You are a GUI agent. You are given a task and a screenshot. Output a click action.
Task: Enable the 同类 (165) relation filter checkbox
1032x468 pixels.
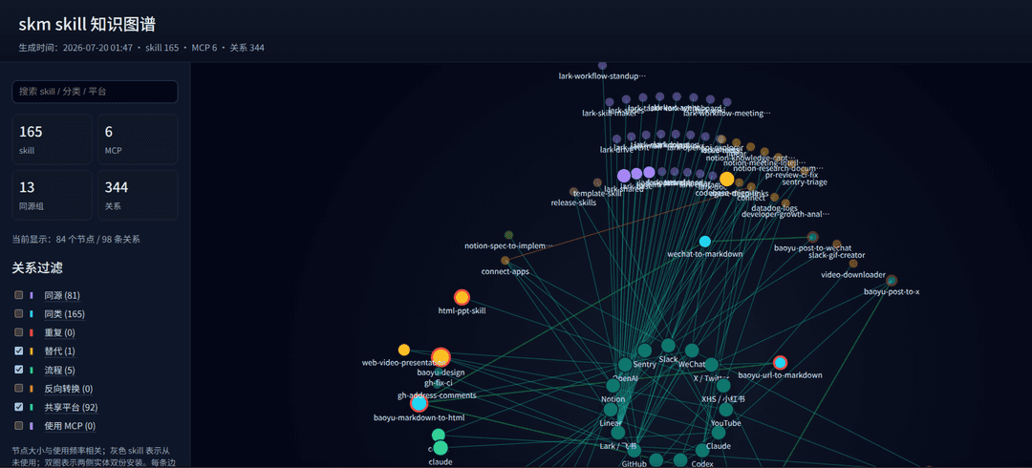click(19, 314)
